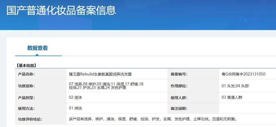Viewport: 276px width, 127px height.
Task: Select the efficacy conclusion text starting 该产品有滋养
Action: point(153,119)
